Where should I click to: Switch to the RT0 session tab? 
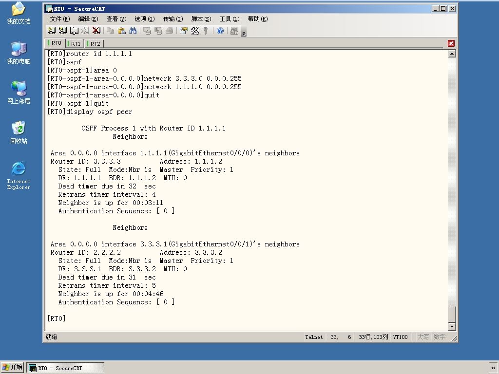[56, 43]
